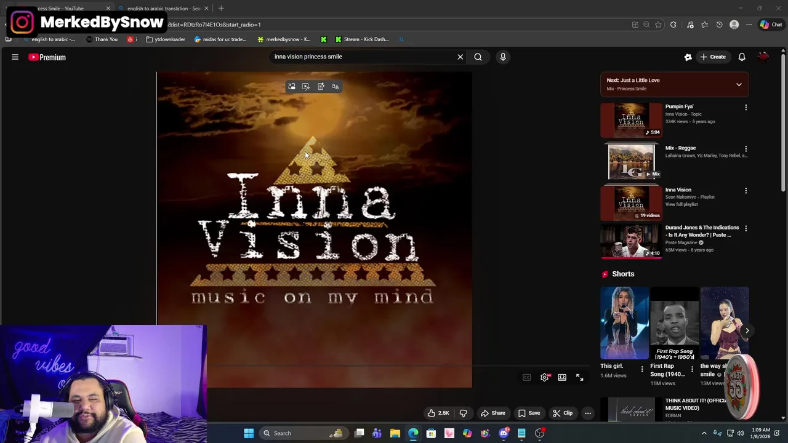Open 'Stream - Kick Dash...' bookmark
Screen dimensions: 788x443
pyautogui.click(x=362, y=39)
